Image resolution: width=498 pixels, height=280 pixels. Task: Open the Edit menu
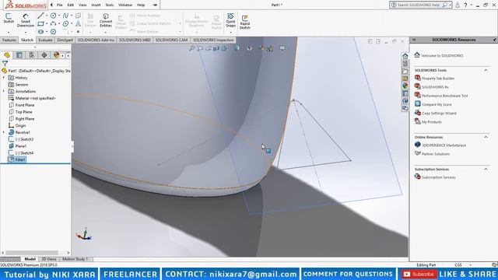(x=71, y=5)
